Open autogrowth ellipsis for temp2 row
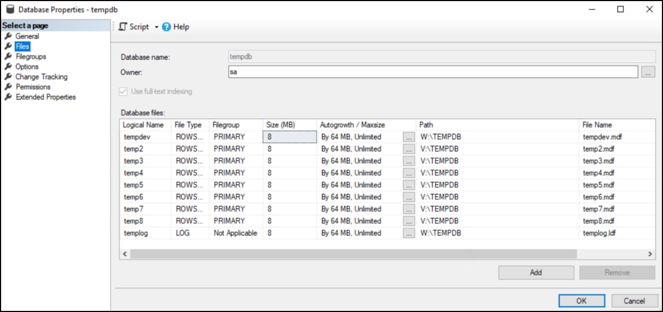 coord(409,149)
